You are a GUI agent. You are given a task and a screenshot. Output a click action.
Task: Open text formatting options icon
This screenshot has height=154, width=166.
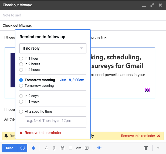46,148
